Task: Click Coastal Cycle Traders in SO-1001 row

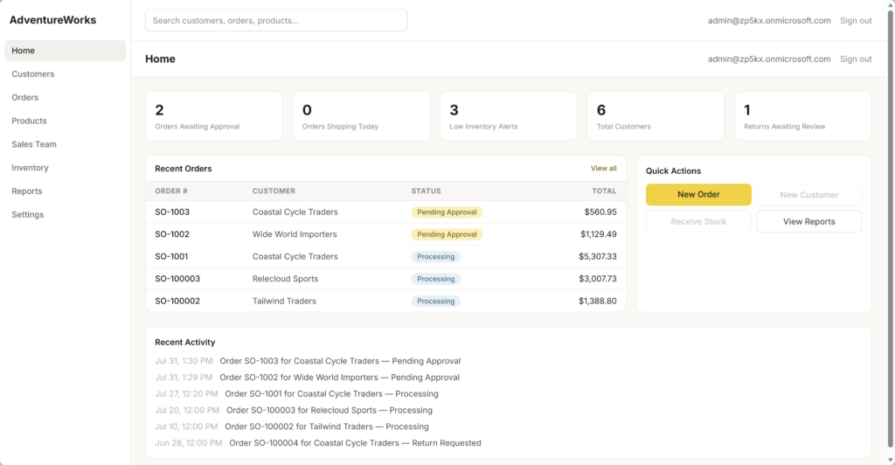Action: click(x=295, y=256)
